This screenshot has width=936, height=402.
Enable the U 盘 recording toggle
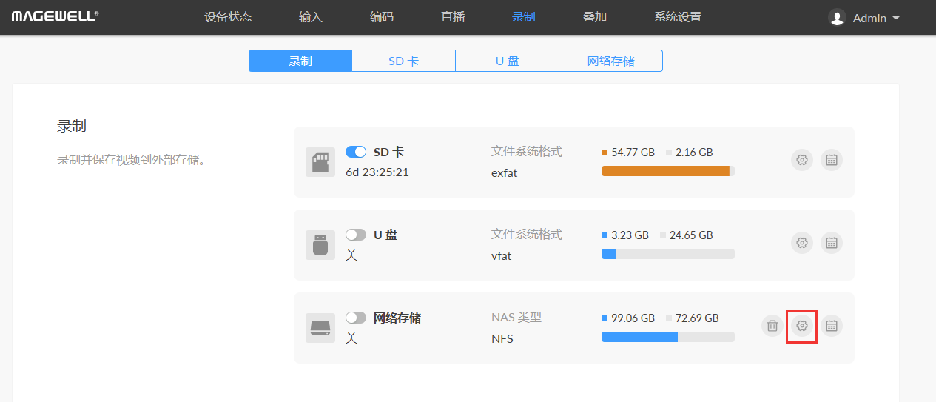click(356, 235)
